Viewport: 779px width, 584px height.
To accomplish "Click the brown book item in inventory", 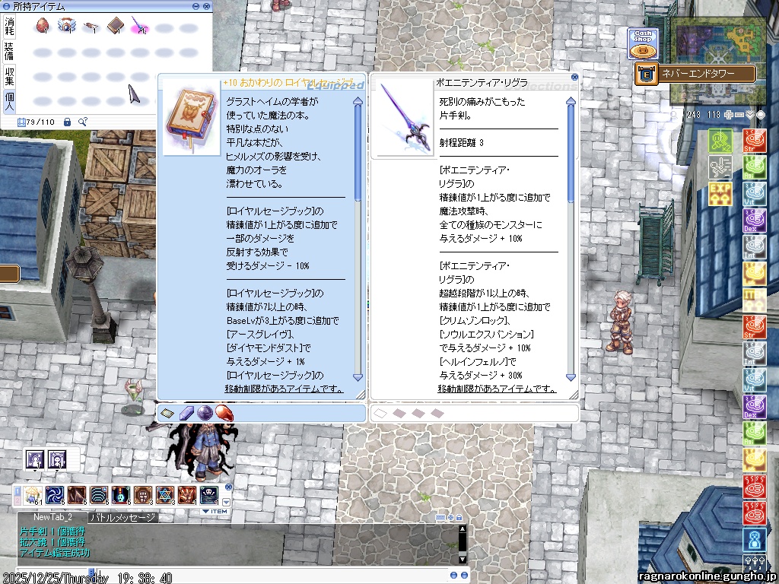I will [x=115, y=27].
